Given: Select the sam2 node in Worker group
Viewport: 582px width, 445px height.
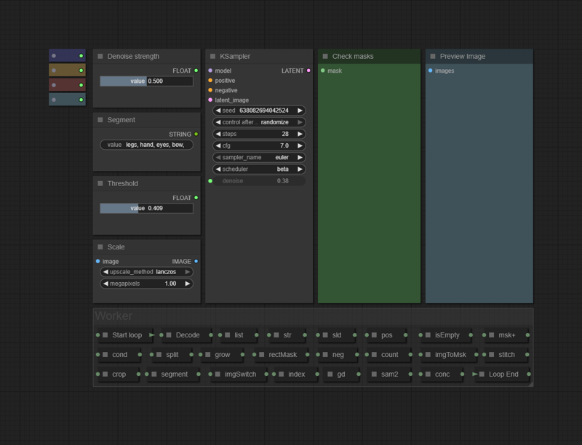Looking at the screenshot, I should 390,374.
